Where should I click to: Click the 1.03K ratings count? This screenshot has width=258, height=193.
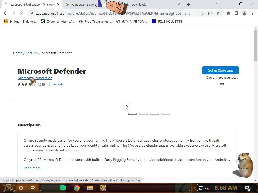[41, 84]
